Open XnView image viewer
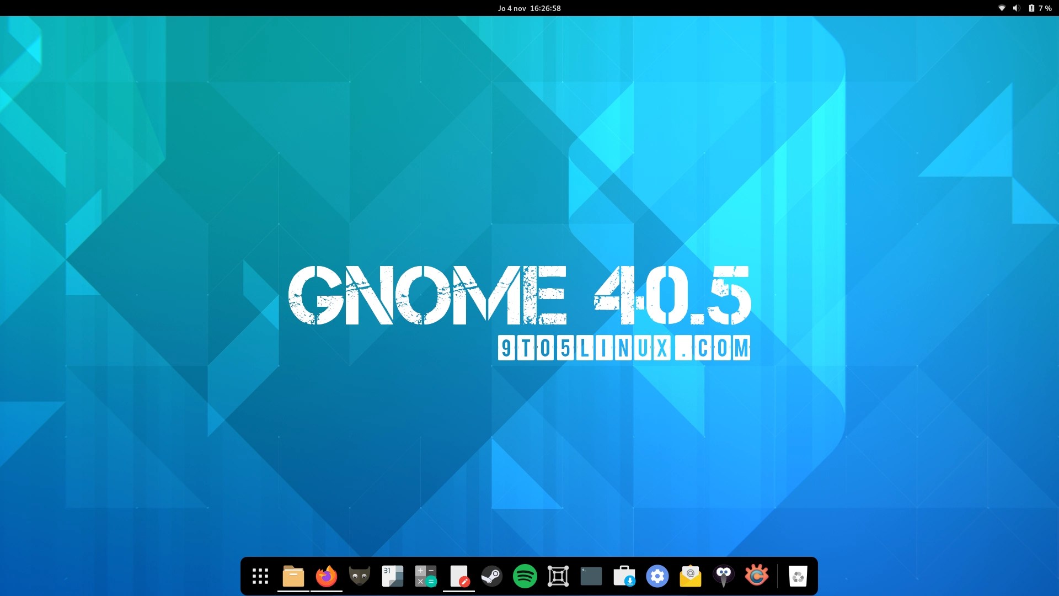The height and width of the screenshot is (596, 1059). tap(757, 576)
